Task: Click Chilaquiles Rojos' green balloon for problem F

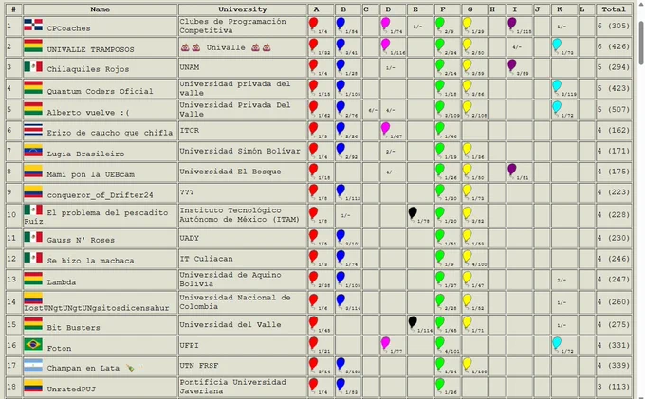Action: point(440,65)
